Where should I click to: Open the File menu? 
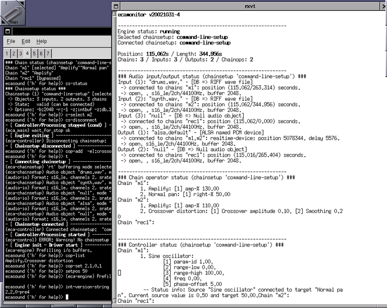point(11,41)
